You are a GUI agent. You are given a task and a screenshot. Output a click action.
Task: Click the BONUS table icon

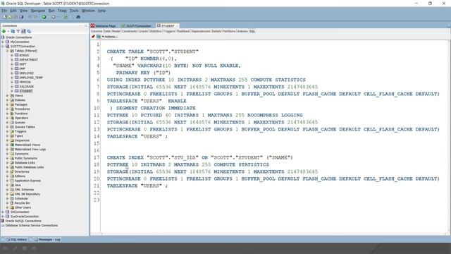pos(17,55)
